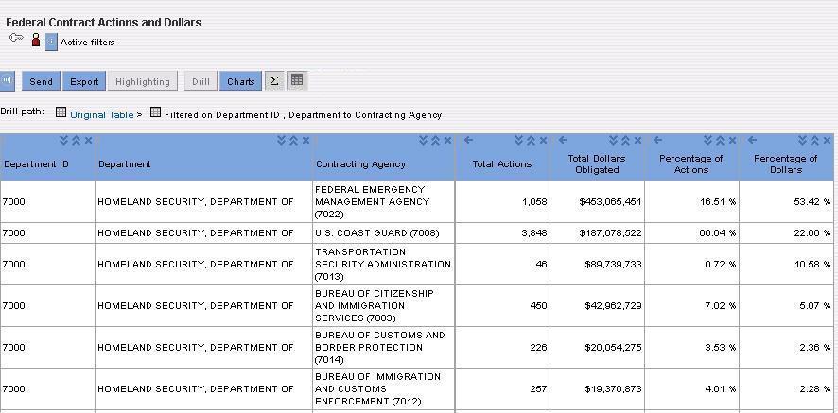
Task: Sort Department ID column descending
Action: click(x=64, y=141)
